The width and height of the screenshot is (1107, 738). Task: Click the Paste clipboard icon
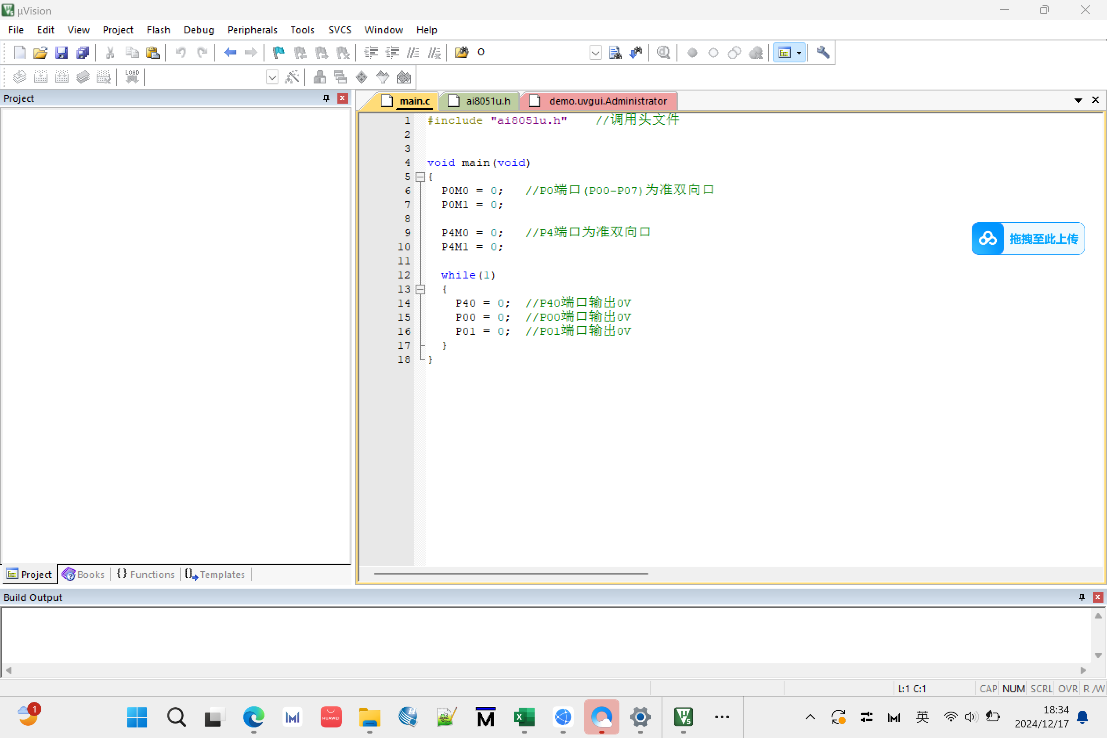(152, 52)
